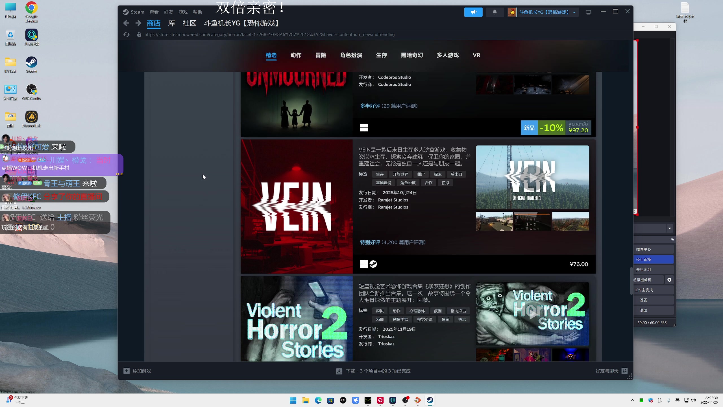Viewport: 723px width, 407px height.
Task: Expand the OBS panel dropdown arrow
Action: click(x=670, y=228)
